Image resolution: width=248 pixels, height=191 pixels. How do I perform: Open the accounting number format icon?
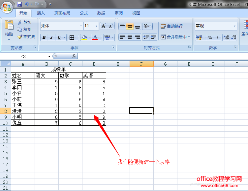tap(199, 37)
